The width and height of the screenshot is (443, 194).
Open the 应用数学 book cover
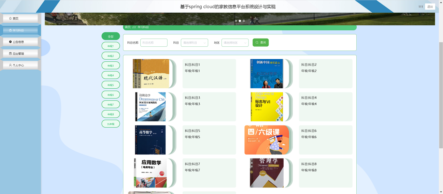[x=150, y=173]
